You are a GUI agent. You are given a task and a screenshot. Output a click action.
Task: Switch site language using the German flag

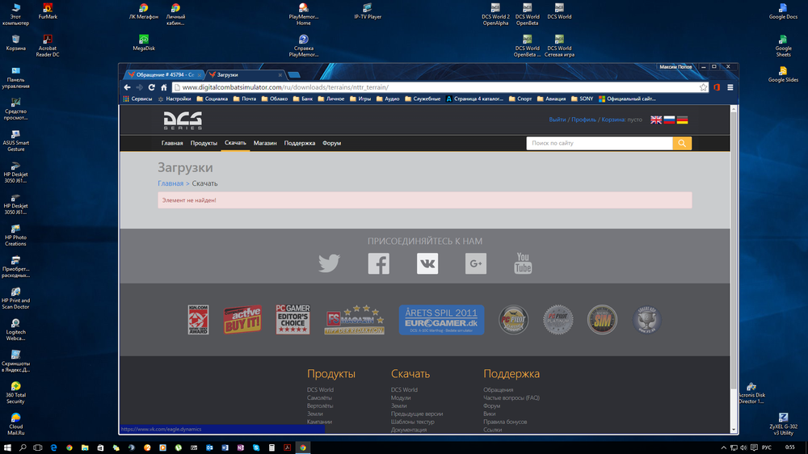pyautogui.click(x=682, y=120)
